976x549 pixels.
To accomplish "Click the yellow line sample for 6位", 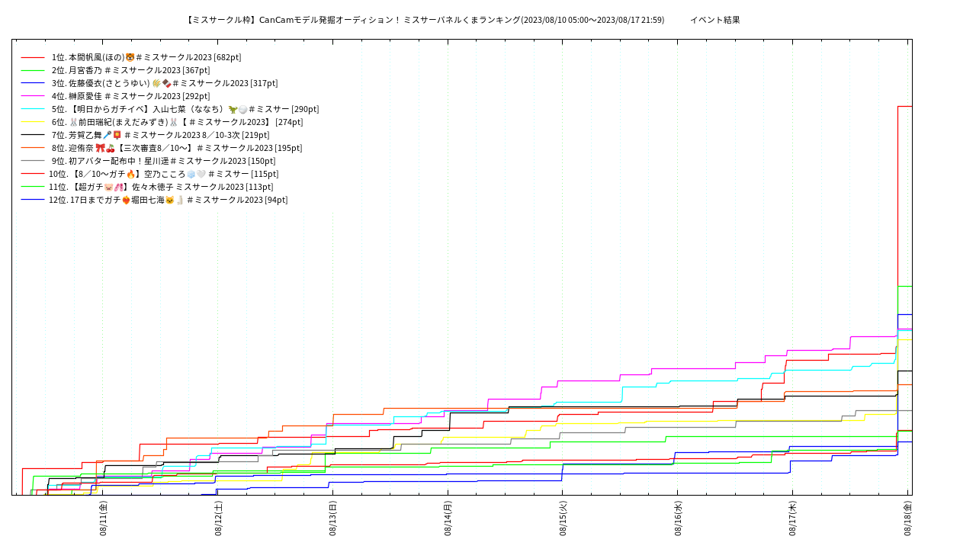I will (x=33, y=122).
